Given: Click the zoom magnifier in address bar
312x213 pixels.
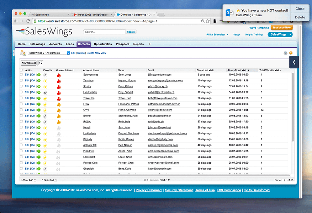Looking at the screenshot, I should click(203, 21).
